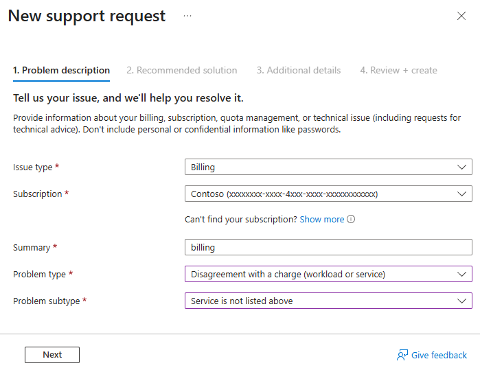Click the feedback person icon
This screenshot has width=480, height=370.
click(x=402, y=355)
